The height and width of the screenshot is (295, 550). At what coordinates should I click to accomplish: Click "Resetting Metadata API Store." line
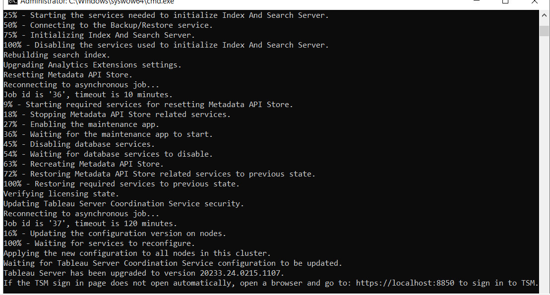point(68,75)
